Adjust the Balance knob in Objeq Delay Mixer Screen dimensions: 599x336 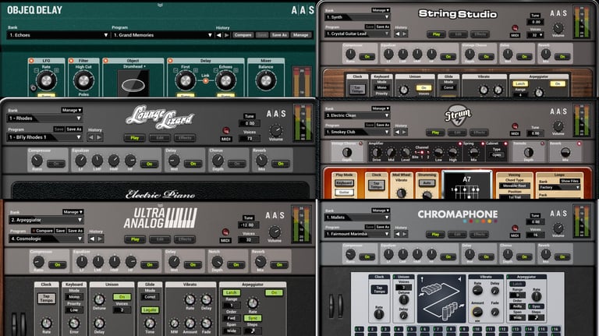266,80
